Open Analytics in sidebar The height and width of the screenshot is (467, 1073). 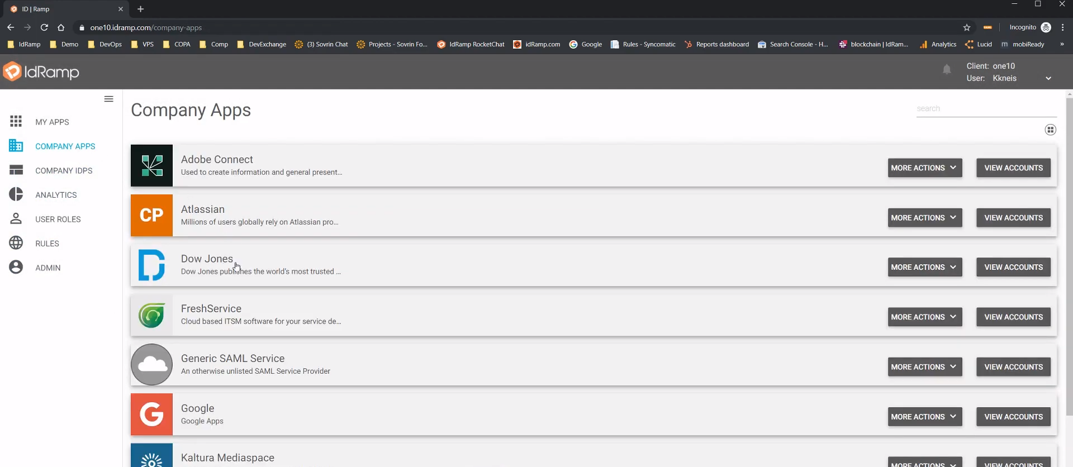click(56, 195)
